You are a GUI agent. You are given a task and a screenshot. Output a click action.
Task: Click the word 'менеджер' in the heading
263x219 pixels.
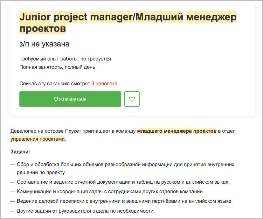click(x=211, y=17)
